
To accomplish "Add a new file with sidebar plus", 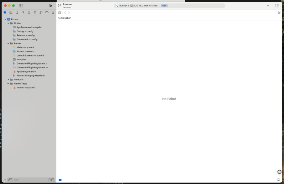I will point(5,180).
